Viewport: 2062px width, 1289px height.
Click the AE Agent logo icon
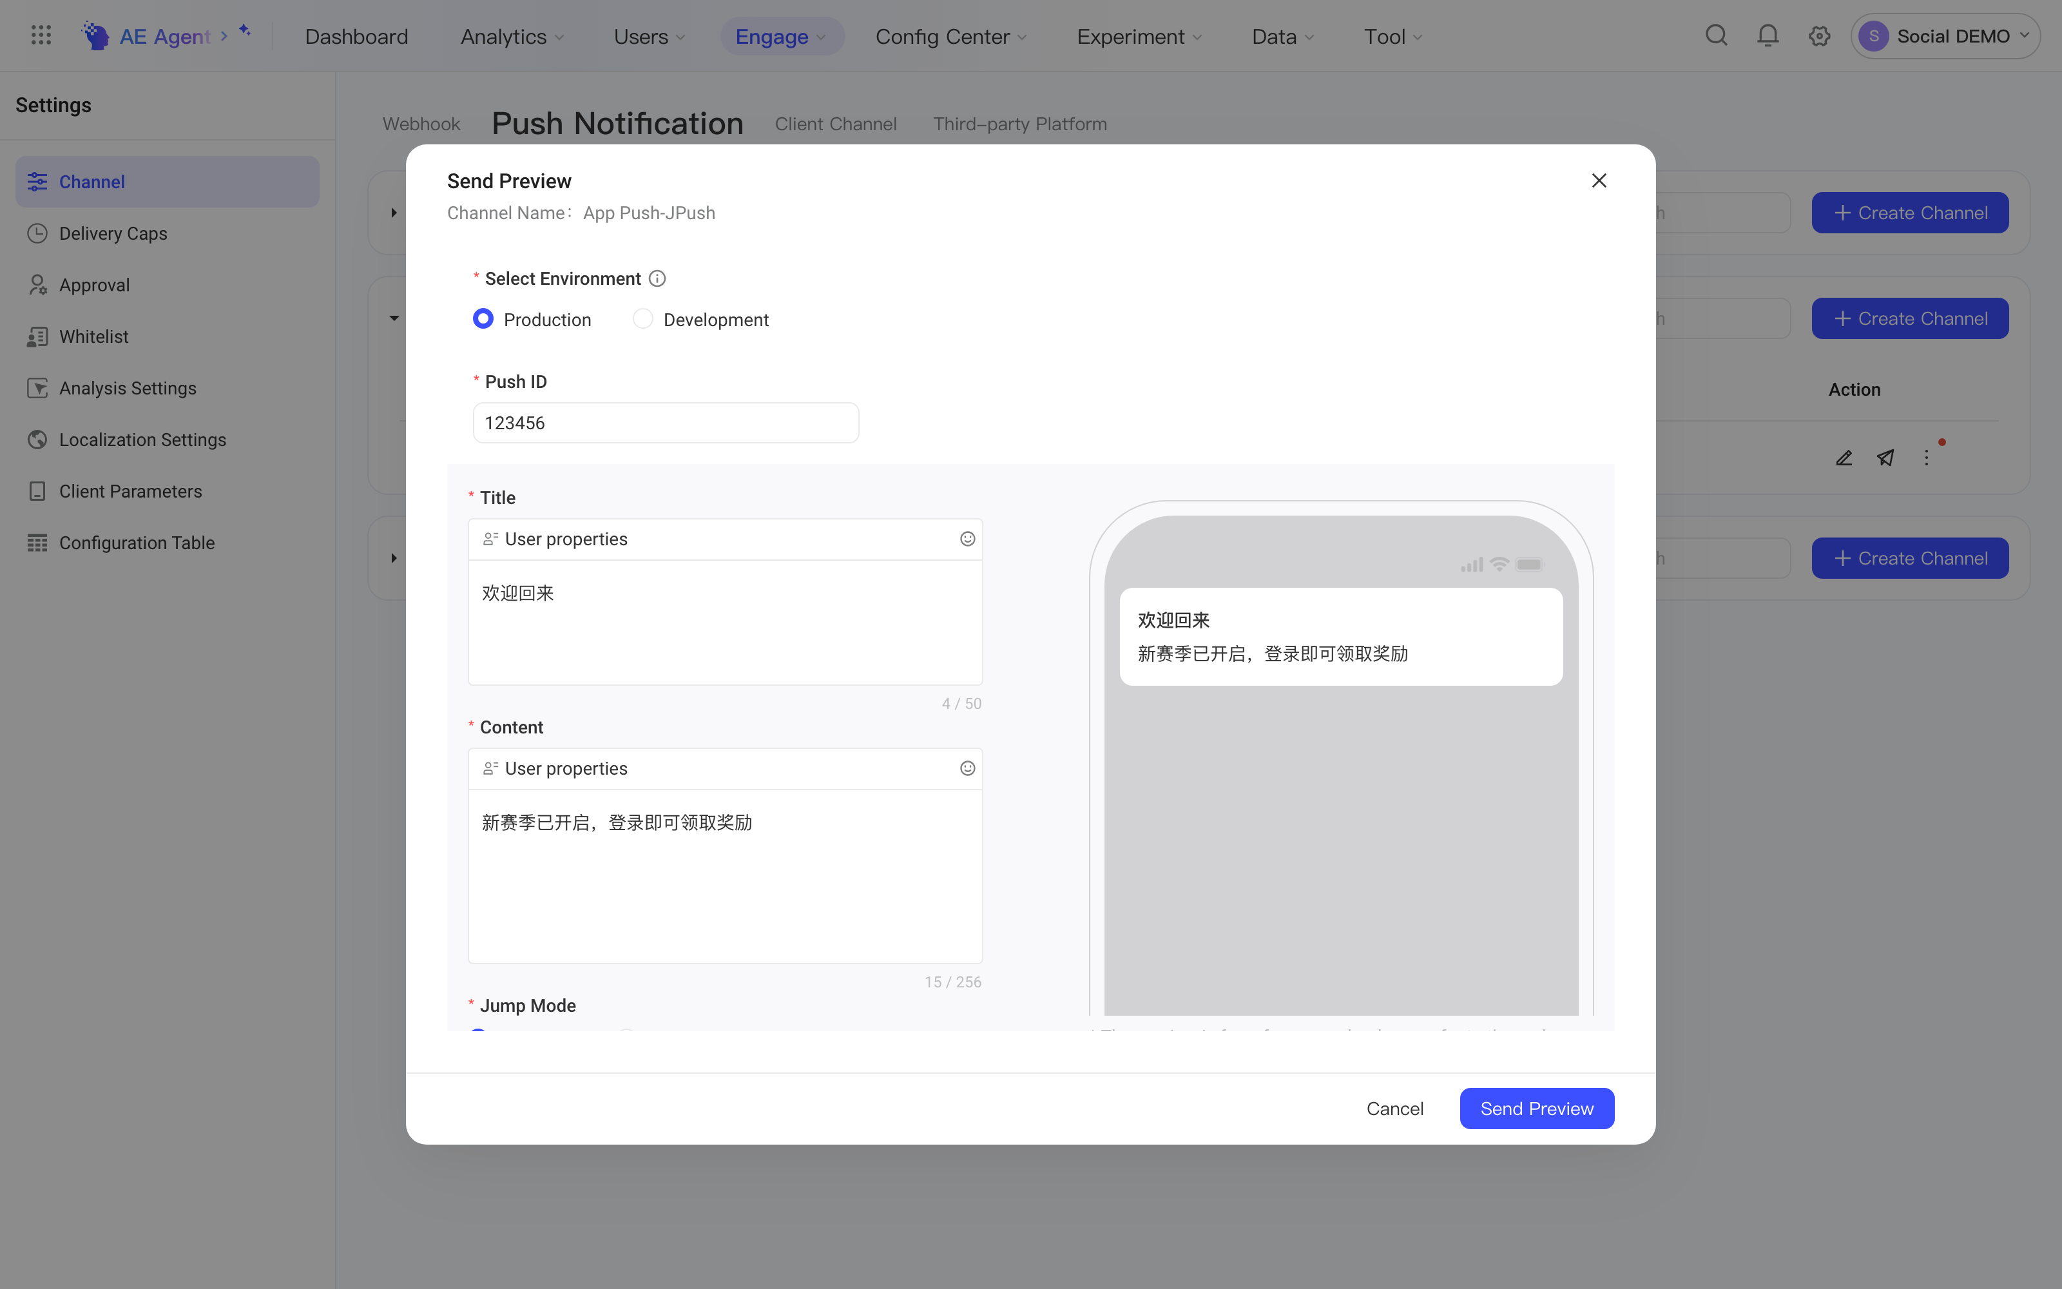(x=95, y=36)
